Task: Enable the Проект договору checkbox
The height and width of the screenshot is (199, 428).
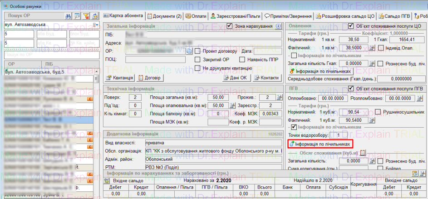Action: click(197, 51)
